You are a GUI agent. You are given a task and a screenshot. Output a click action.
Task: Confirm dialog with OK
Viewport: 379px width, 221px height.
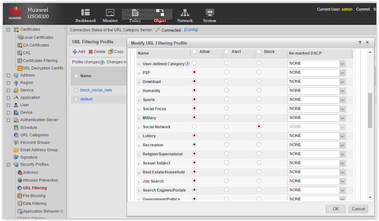tap(336, 209)
